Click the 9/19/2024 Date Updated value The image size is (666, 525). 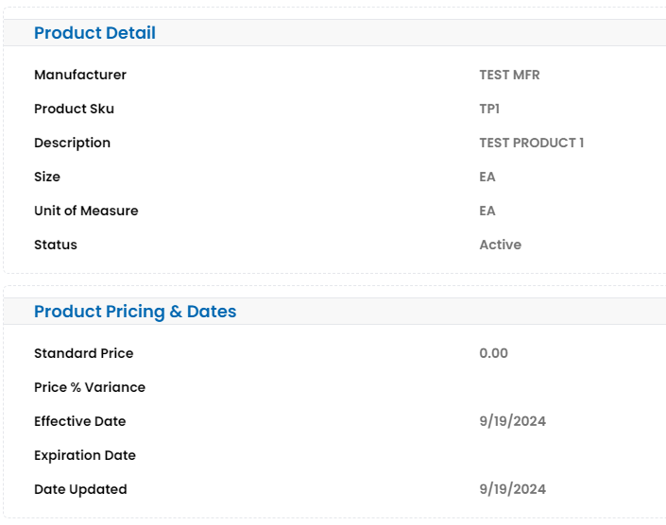(512, 489)
